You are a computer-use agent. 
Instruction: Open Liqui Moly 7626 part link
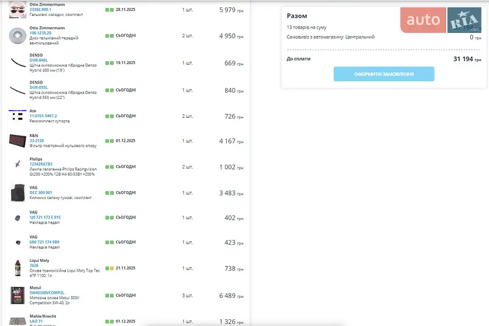[34, 266]
